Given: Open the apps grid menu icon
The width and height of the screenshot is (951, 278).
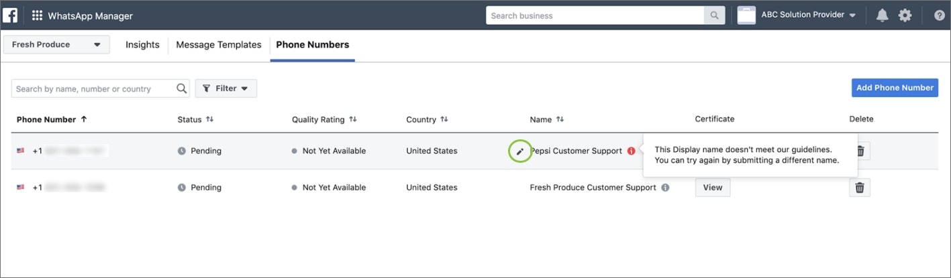Looking at the screenshot, I should (x=38, y=15).
